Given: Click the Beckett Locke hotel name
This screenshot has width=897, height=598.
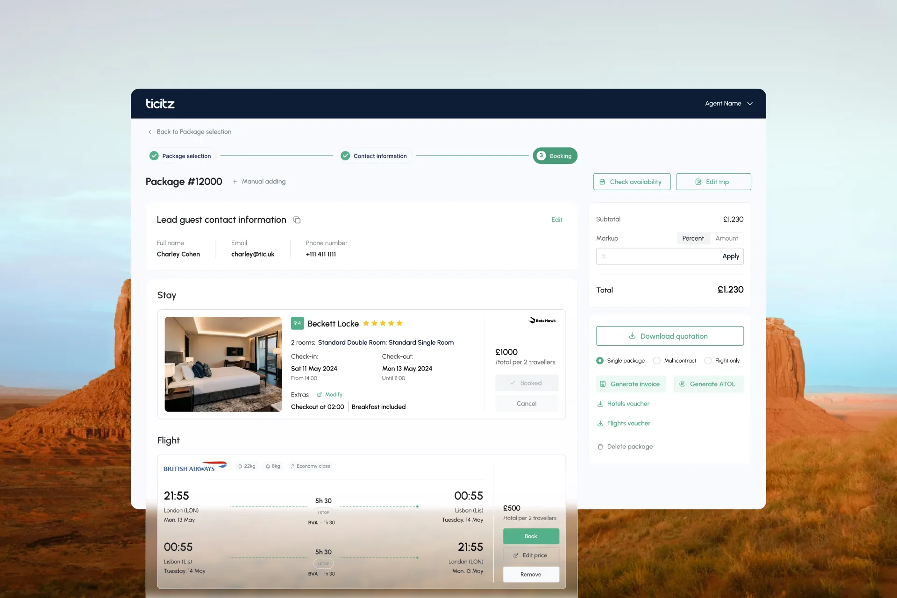Looking at the screenshot, I should [333, 324].
